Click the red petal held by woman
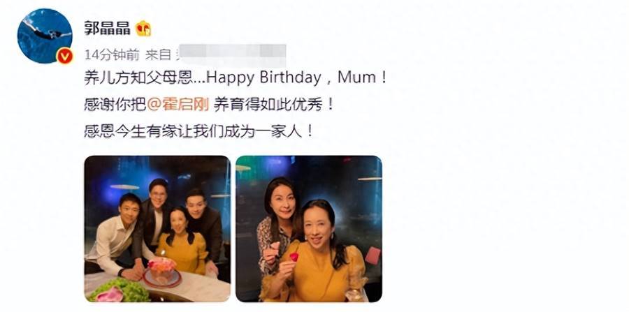Viewport: 629px width, 312px height. 294,257
